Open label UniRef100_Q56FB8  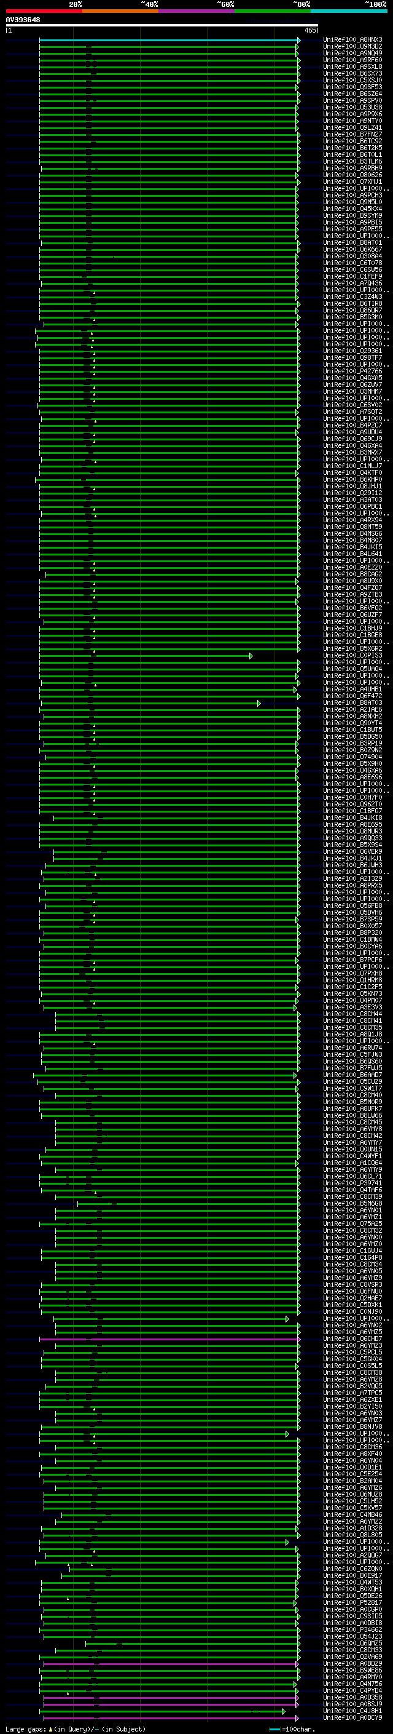pyautogui.click(x=352, y=905)
